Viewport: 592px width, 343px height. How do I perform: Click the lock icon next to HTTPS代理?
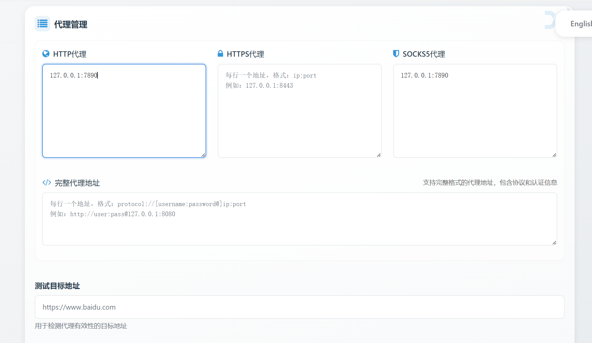coord(220,54)
